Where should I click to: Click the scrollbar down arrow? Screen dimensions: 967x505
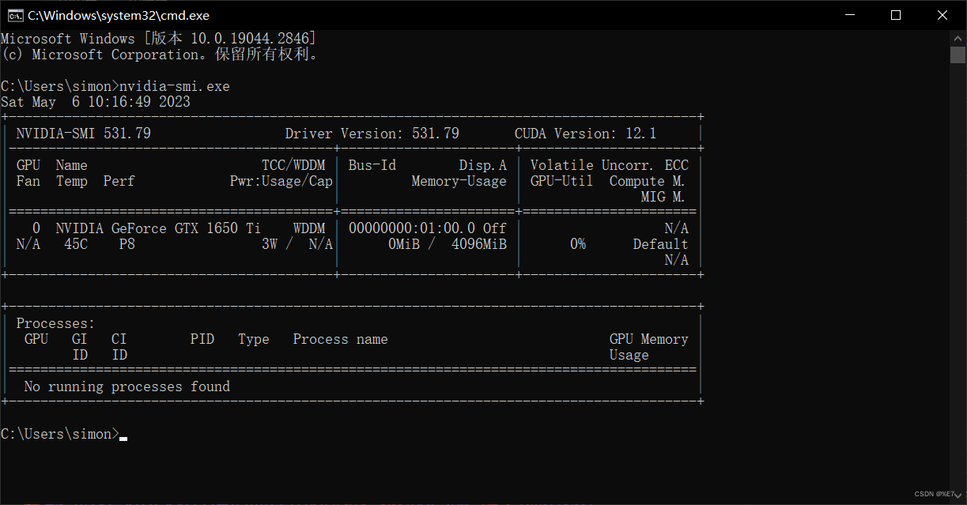(958, 495)
